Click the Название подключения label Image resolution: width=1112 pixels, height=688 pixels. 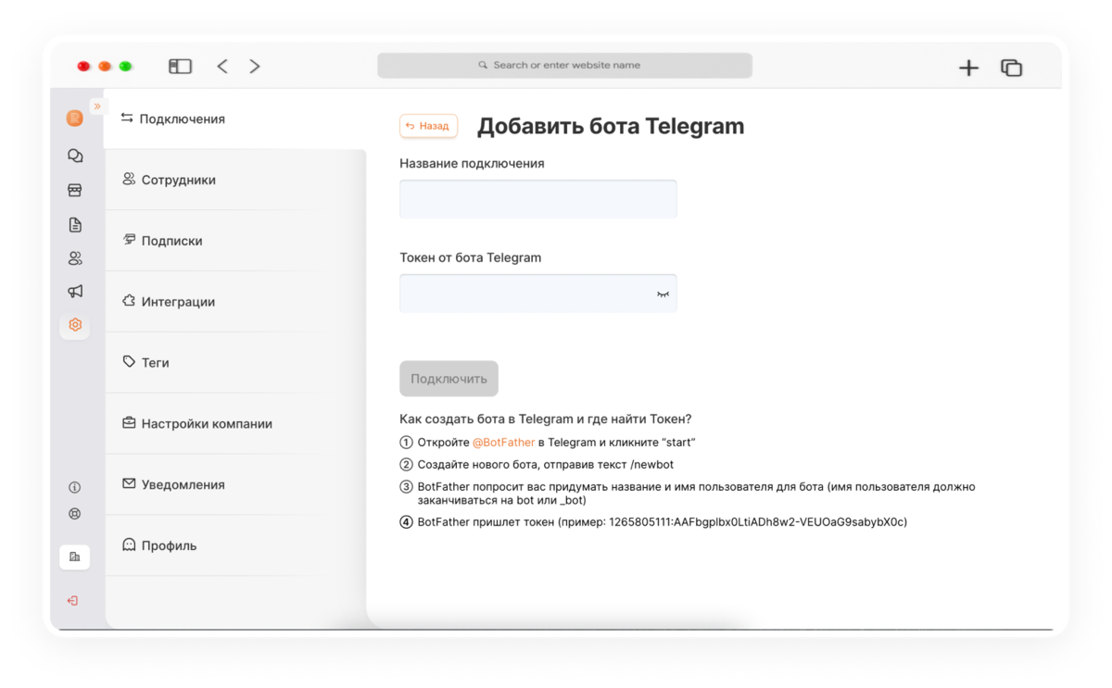(472, 163)
